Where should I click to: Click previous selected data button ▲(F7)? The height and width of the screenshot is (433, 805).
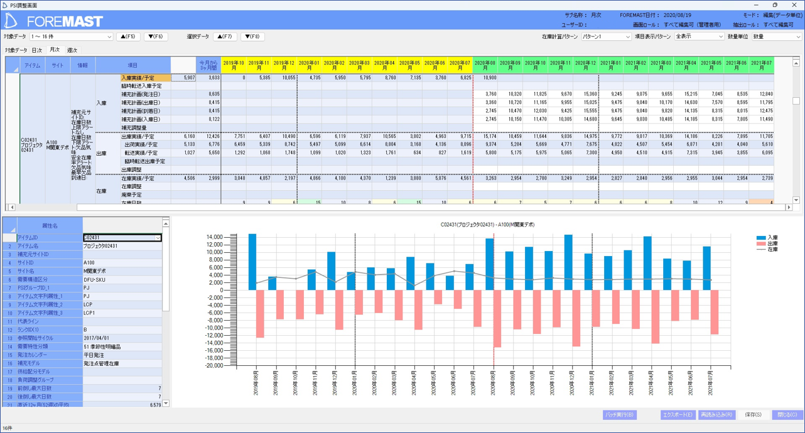click(225, 37)
